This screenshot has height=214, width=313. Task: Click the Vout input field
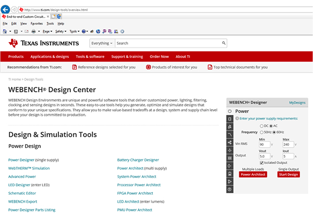coord(264,156)
